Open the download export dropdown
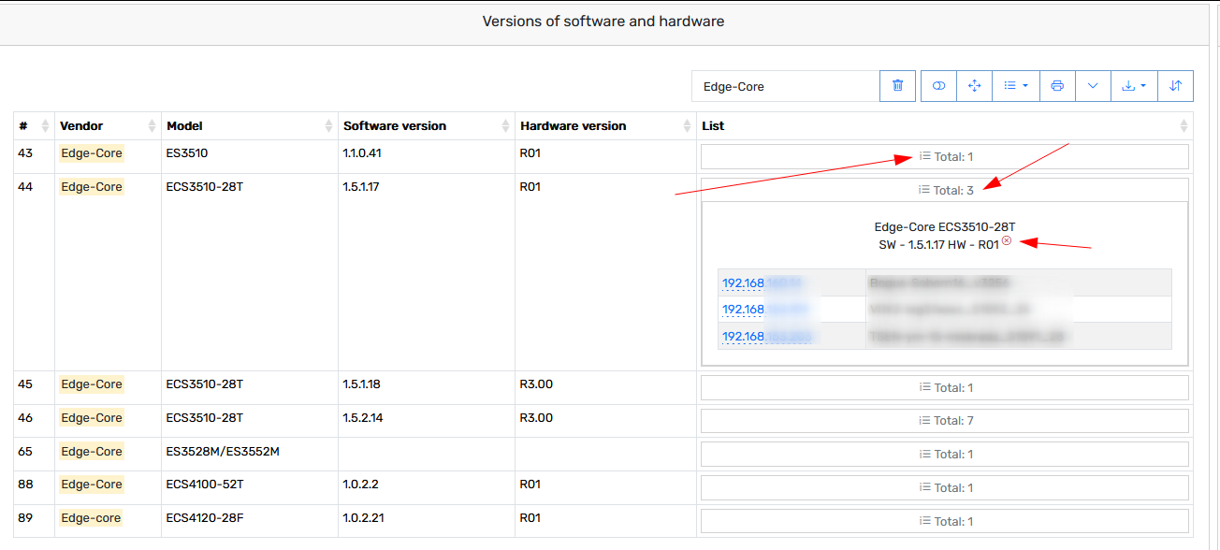Image resolution: width=1220 pixels, height=550 pixels. click(1134, 86)
